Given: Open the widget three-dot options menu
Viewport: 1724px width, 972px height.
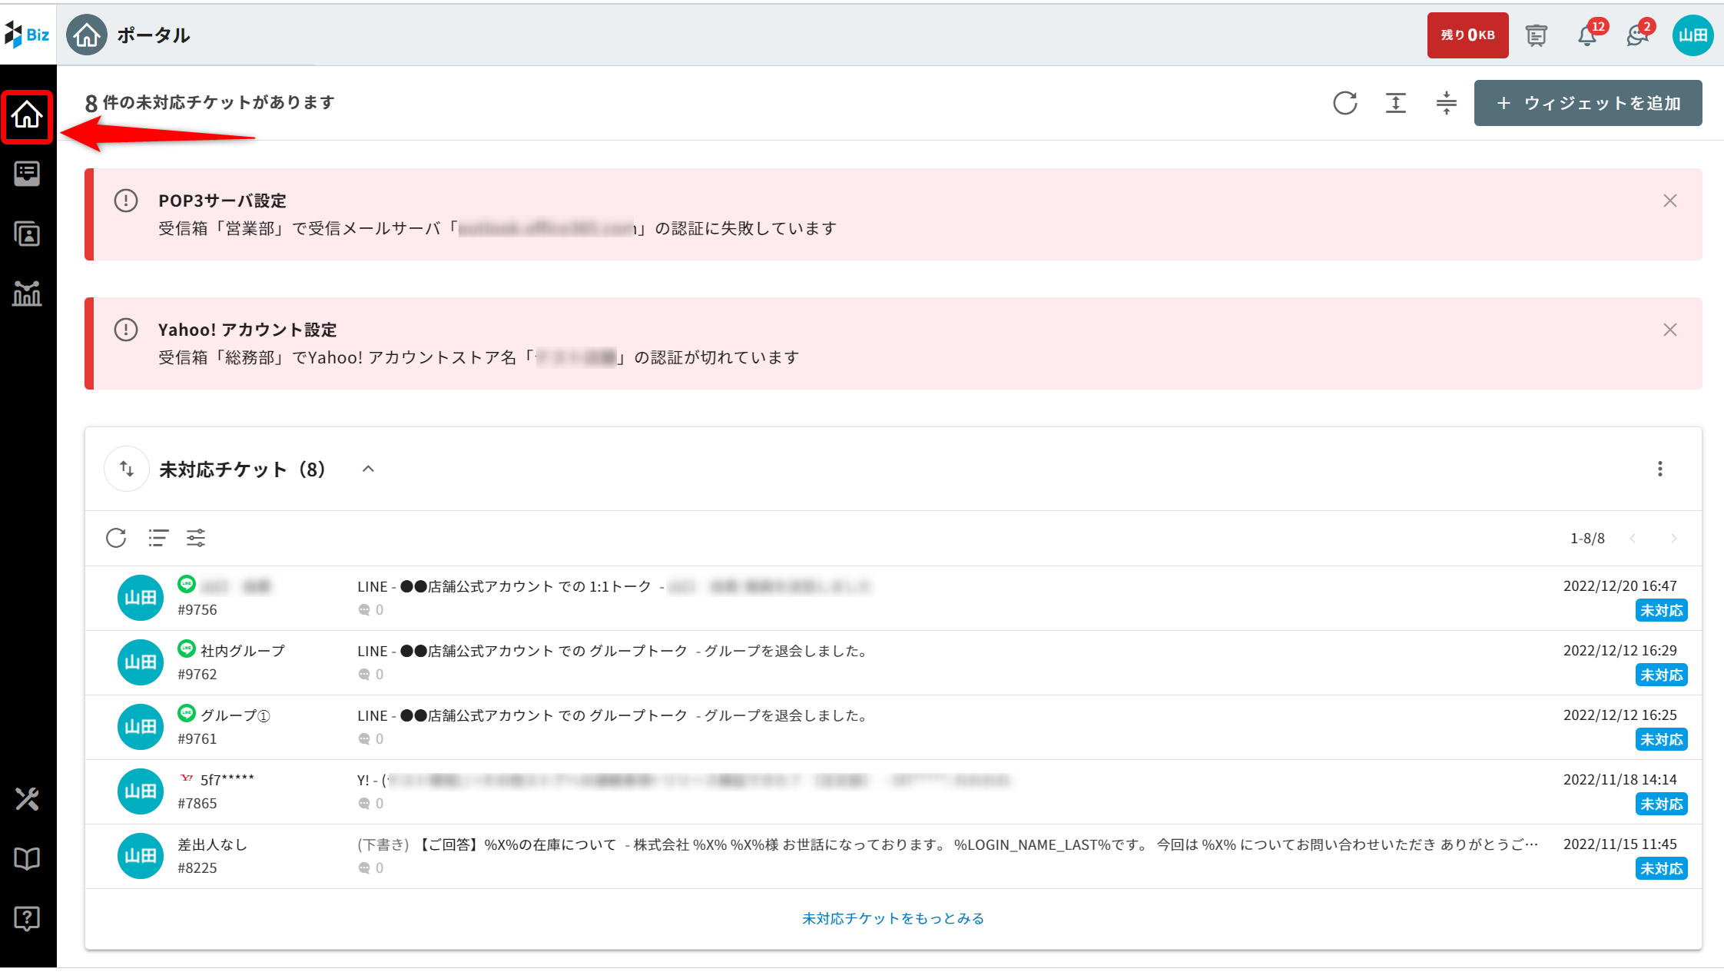Looking at the screenshot, I should (x=1659, y=469).
